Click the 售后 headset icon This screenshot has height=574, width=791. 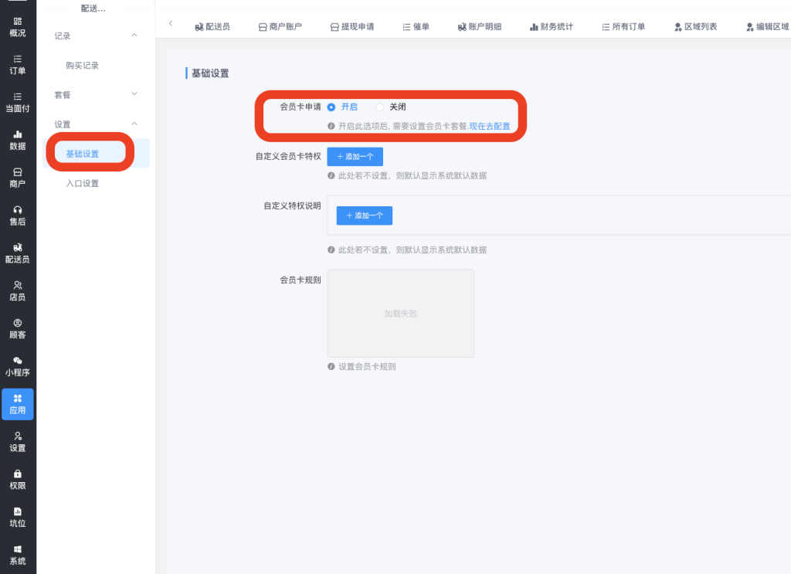(17, 210)
